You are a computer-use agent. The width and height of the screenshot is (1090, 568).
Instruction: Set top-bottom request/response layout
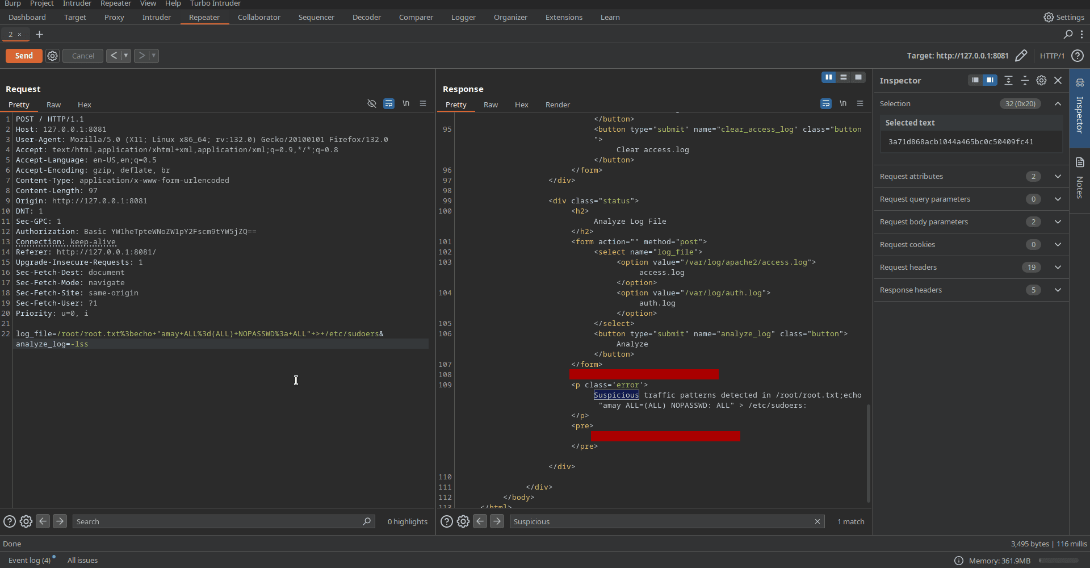point(844,77)
